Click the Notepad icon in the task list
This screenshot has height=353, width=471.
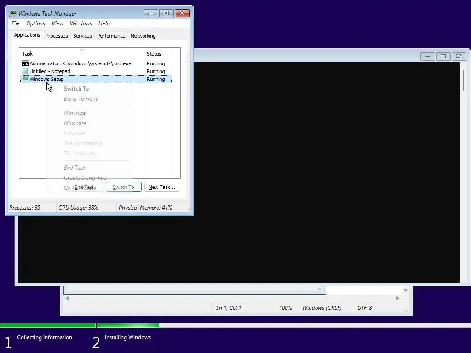(x=25, y=71)
